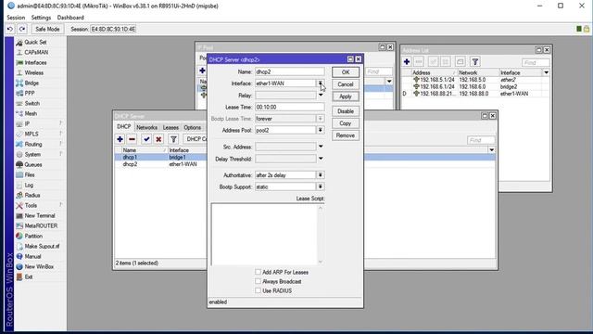Screen dimensions: 593x334
Task: Click the Lease Time field 00:10:00
Action: point(290,108)
